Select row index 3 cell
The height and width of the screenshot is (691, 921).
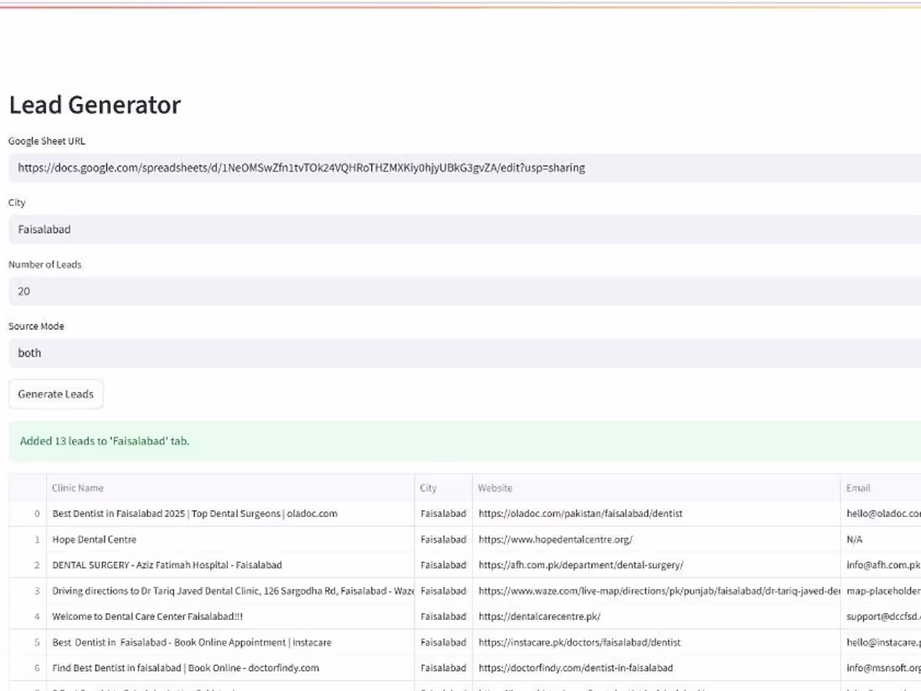[x=28, y=591]
